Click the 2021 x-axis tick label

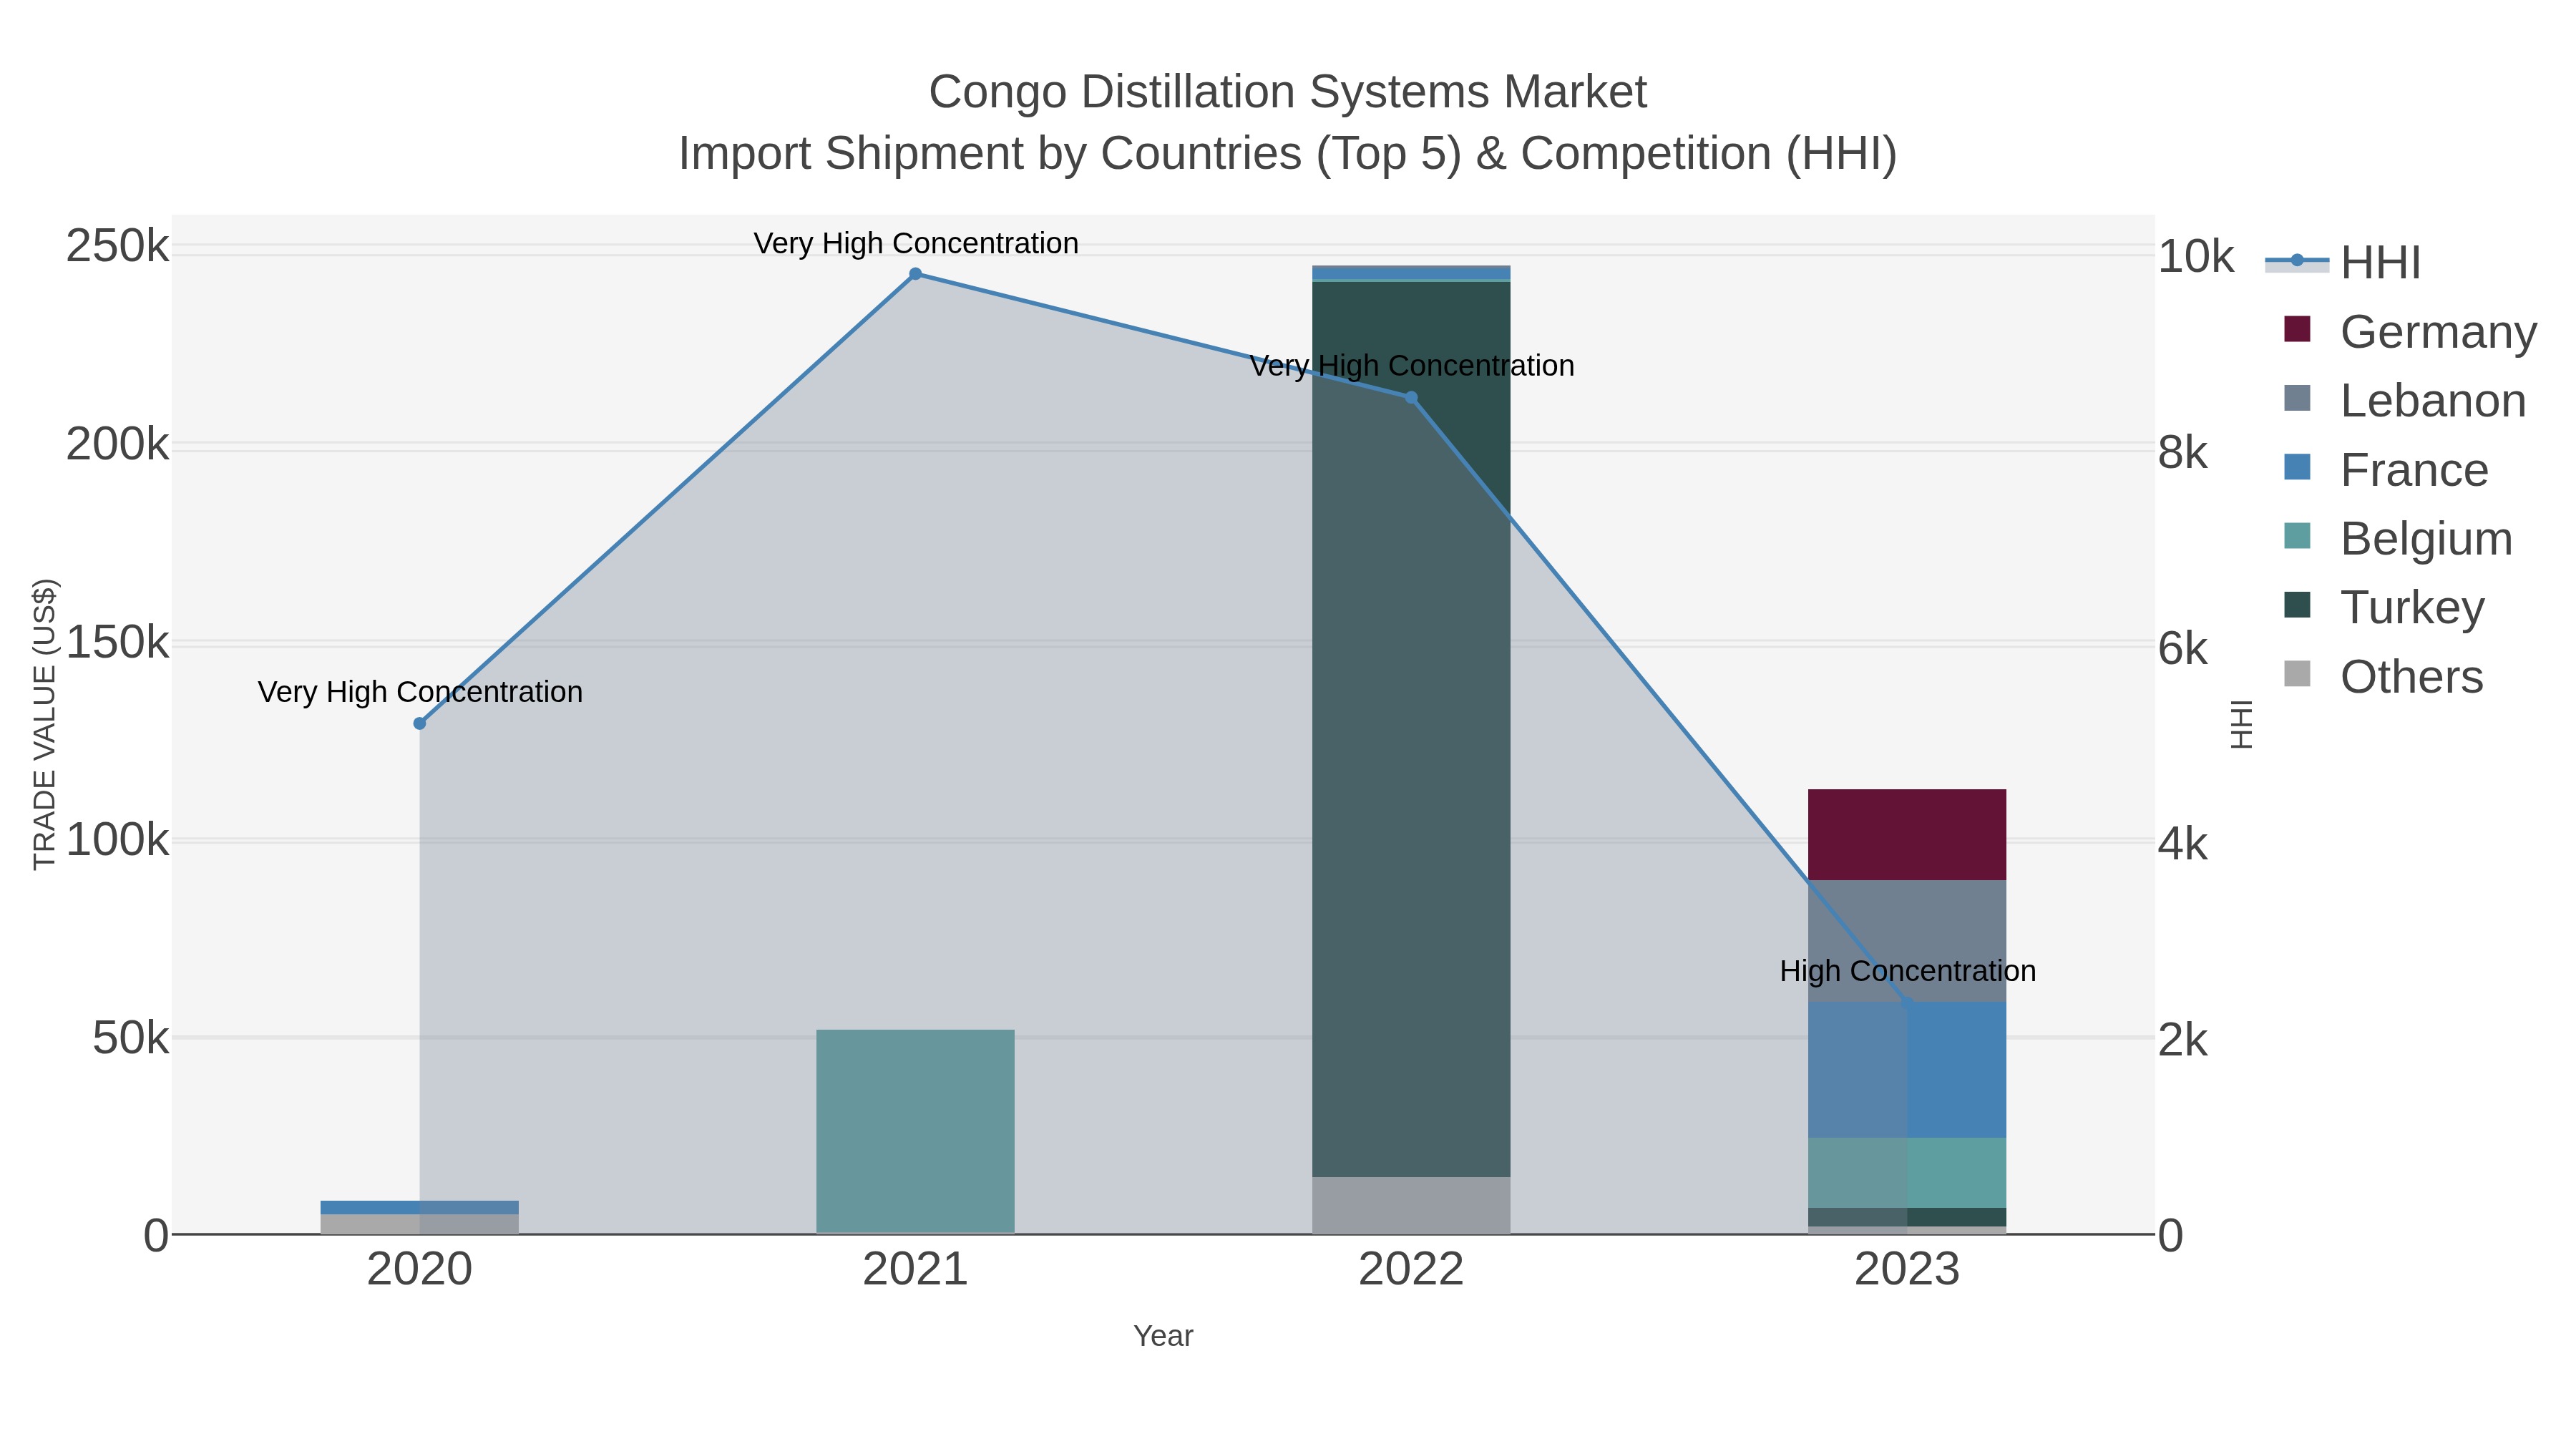coord(915,1270)
